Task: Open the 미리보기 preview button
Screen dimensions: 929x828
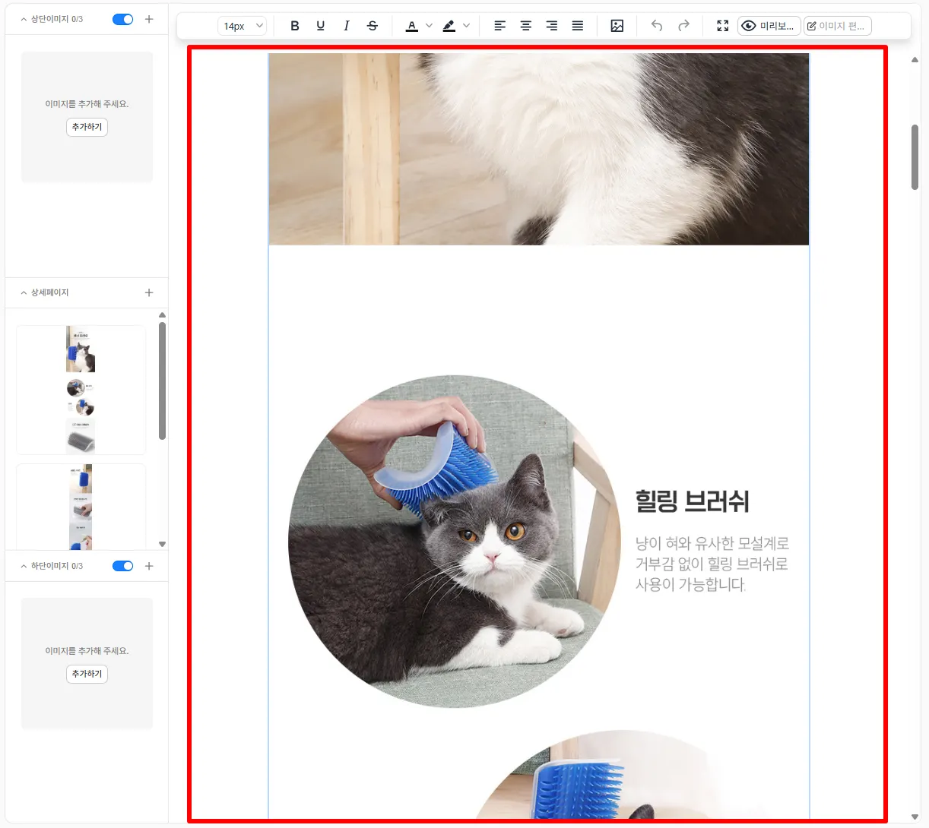Action: pos(769,26)
